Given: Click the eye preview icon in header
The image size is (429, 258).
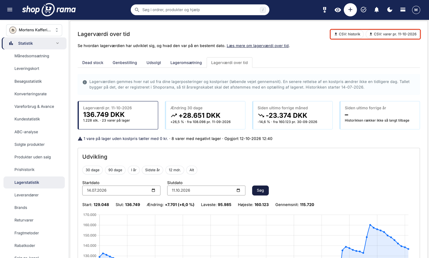Looking at the screenshot, I should [338, 10].
